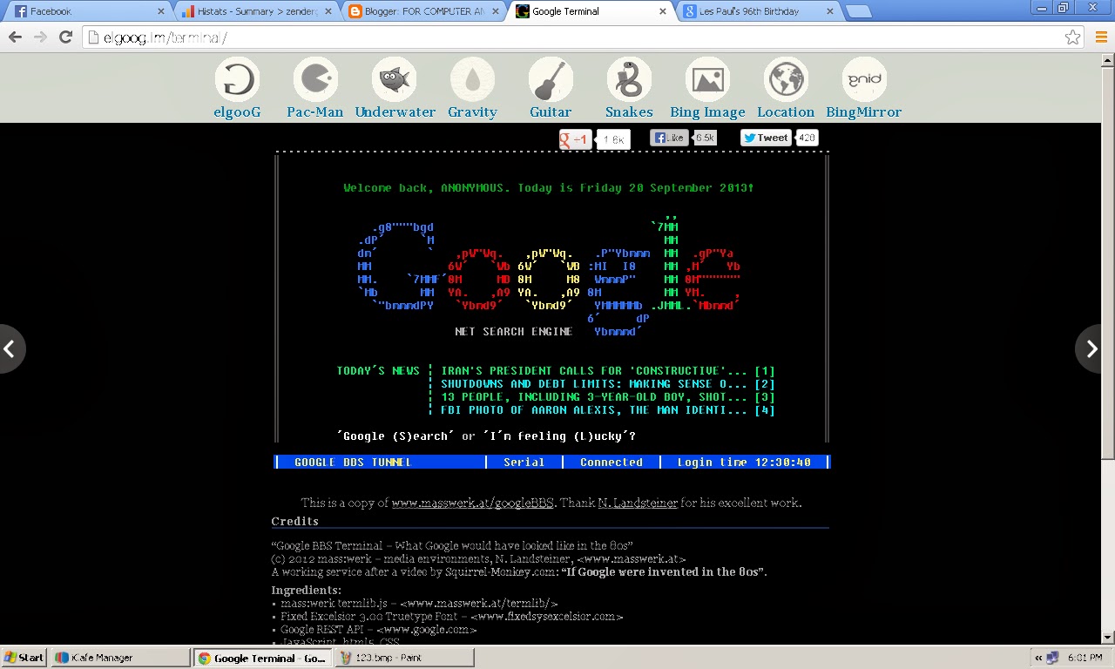Open the www.masswerk.at/googleBBS link
Screen dimensions: 1115x669
[x=473, y=503]
